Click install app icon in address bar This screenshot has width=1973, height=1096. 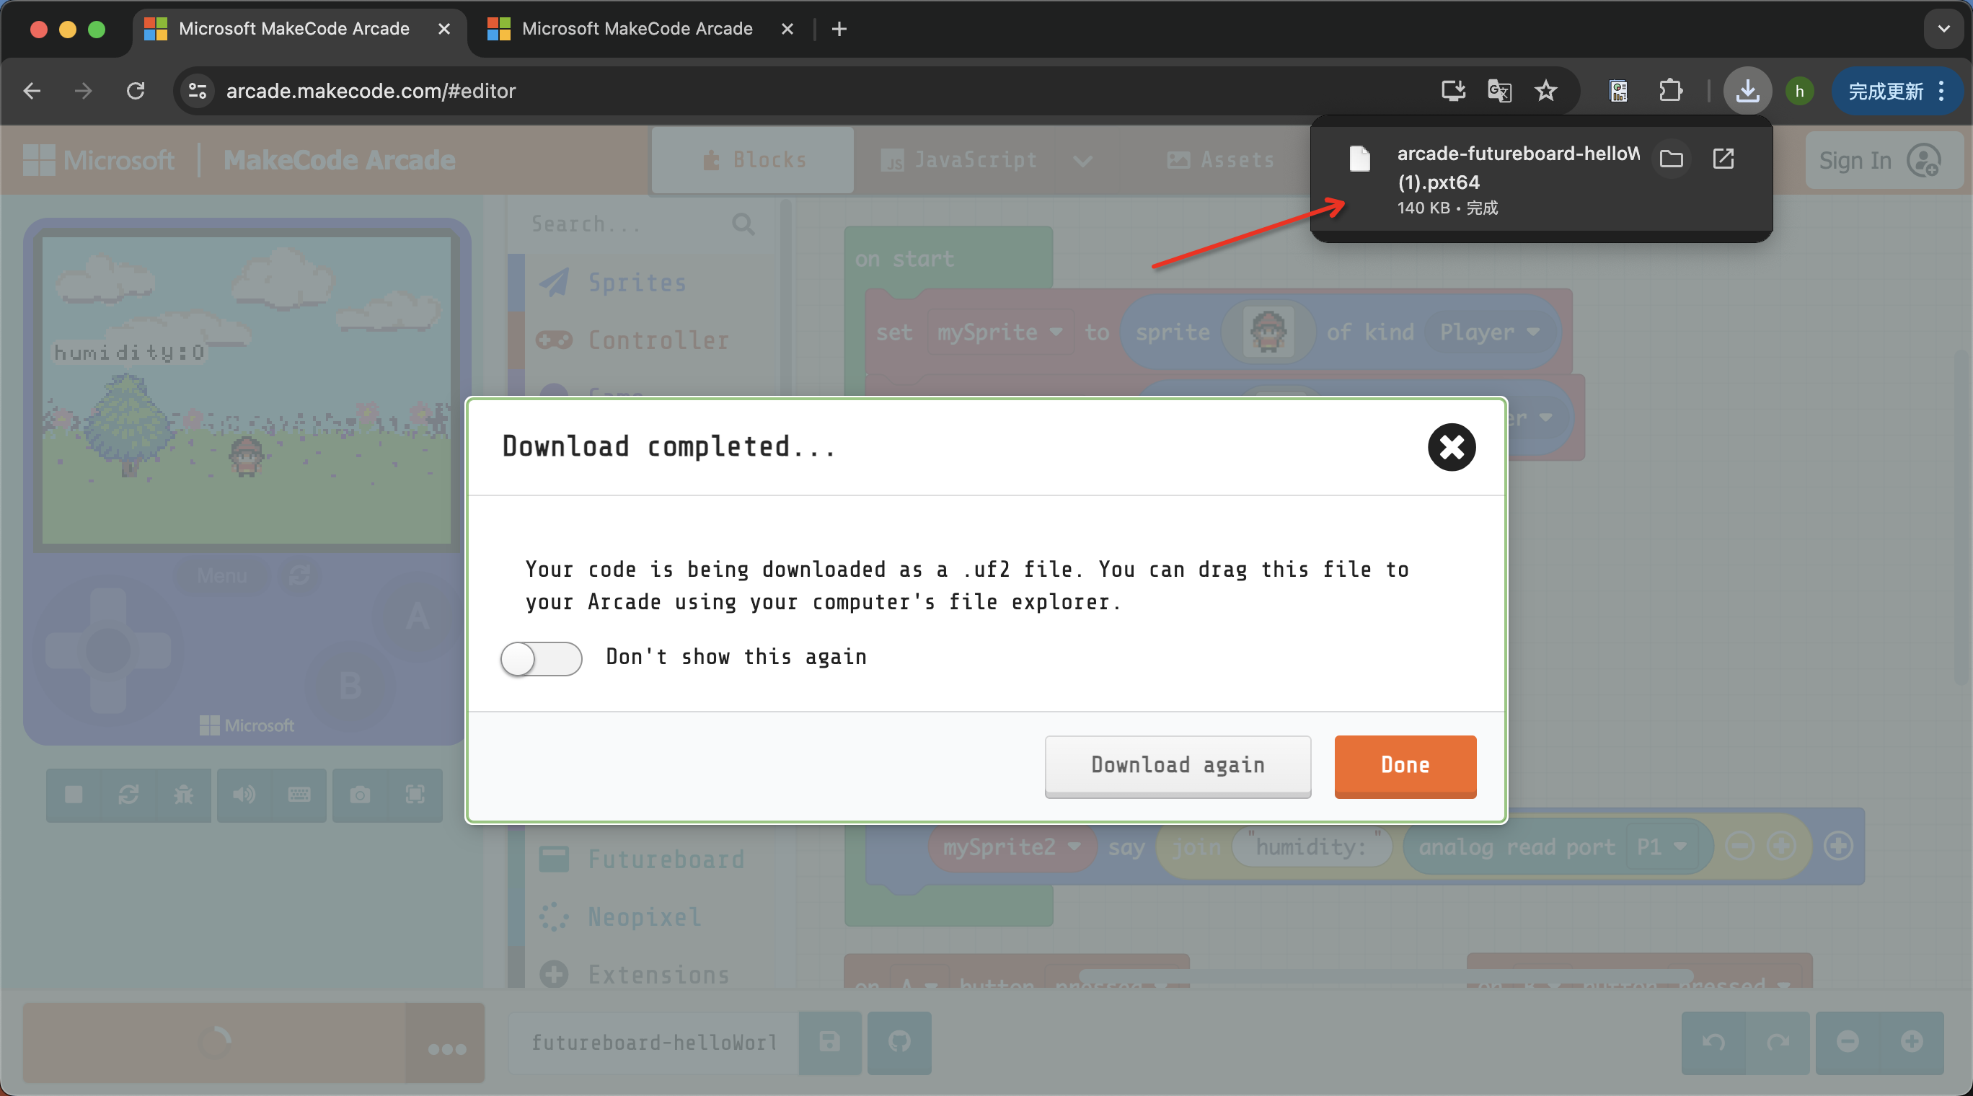tap(1452, 91)
